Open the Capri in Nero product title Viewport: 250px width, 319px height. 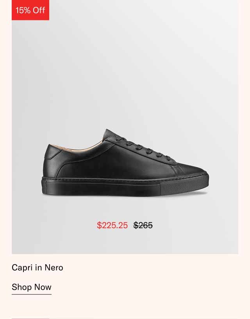coord(37,268)
